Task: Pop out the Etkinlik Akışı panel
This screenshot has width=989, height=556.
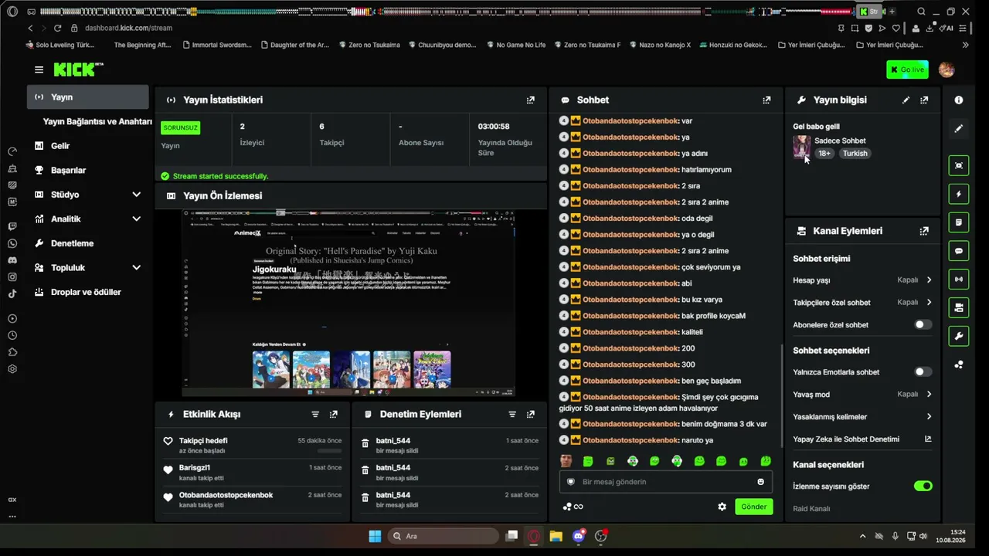Action: [x=334, y=415]
